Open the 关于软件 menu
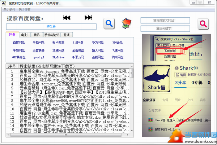This screenshot has width=217, height=145. 9,9
